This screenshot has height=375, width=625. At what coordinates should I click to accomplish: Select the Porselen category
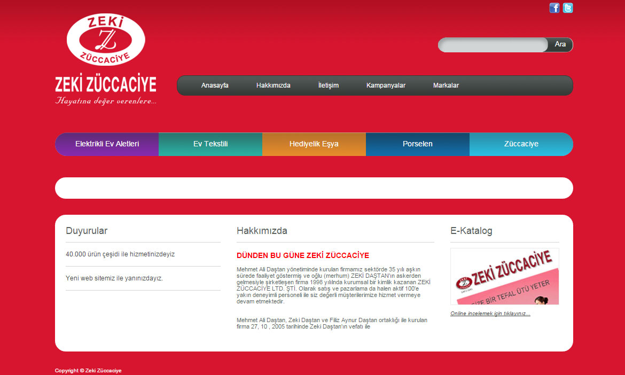(x=418, y=144)
